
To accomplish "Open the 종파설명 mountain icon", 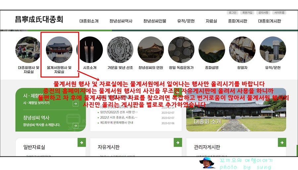I will click(212, 50).
